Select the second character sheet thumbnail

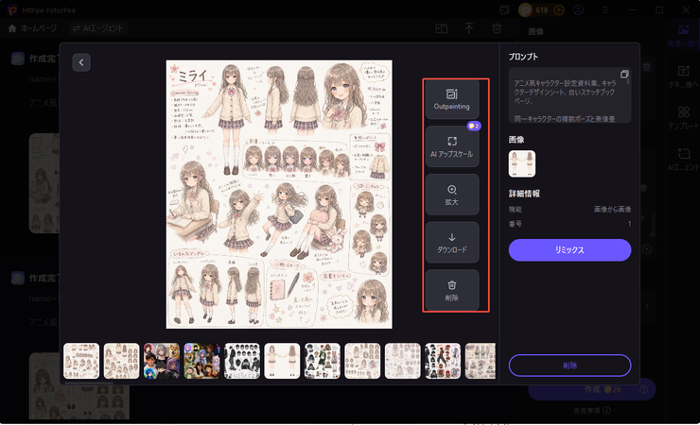tap(121, 361)
